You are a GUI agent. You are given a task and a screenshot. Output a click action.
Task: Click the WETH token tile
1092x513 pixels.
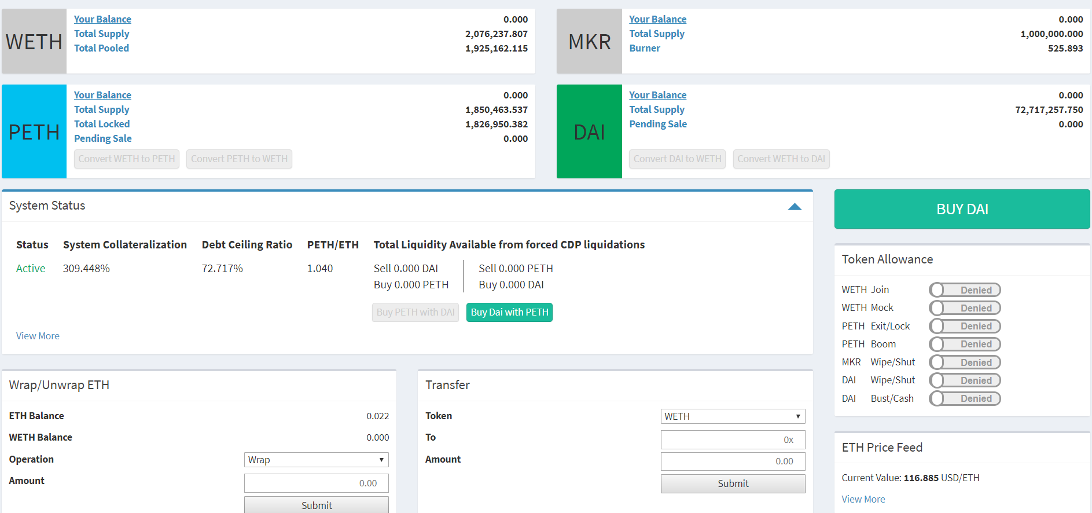34,41
